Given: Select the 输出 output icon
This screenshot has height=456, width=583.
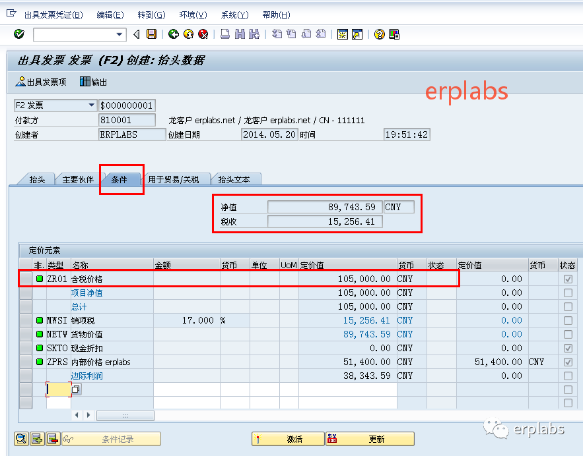Looking at the screenshot, I should click(x=92, y=82).
